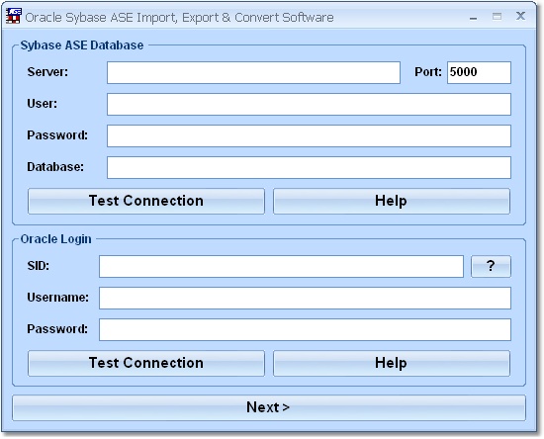Click the 'Sybase ASE Database' group title
This screenshot has width=544, height=439.
tap(82, 45)
